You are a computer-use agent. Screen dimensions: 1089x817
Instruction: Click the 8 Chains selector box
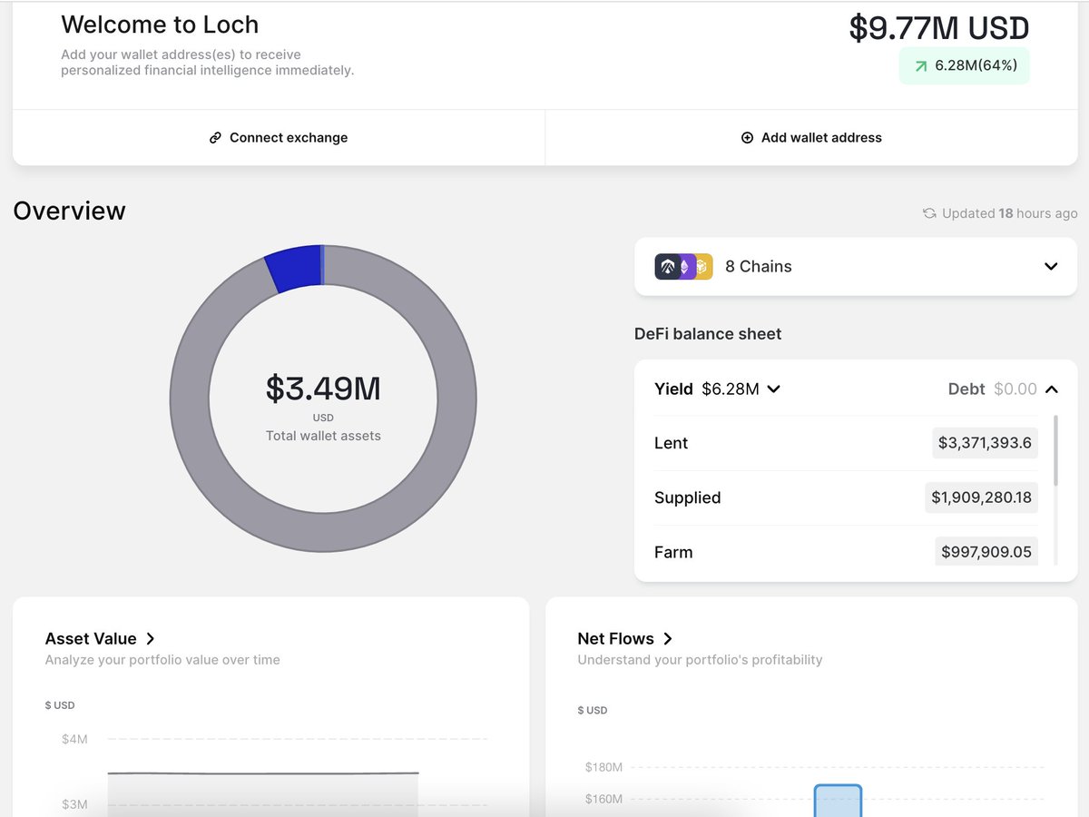click(x=856, y=266)
